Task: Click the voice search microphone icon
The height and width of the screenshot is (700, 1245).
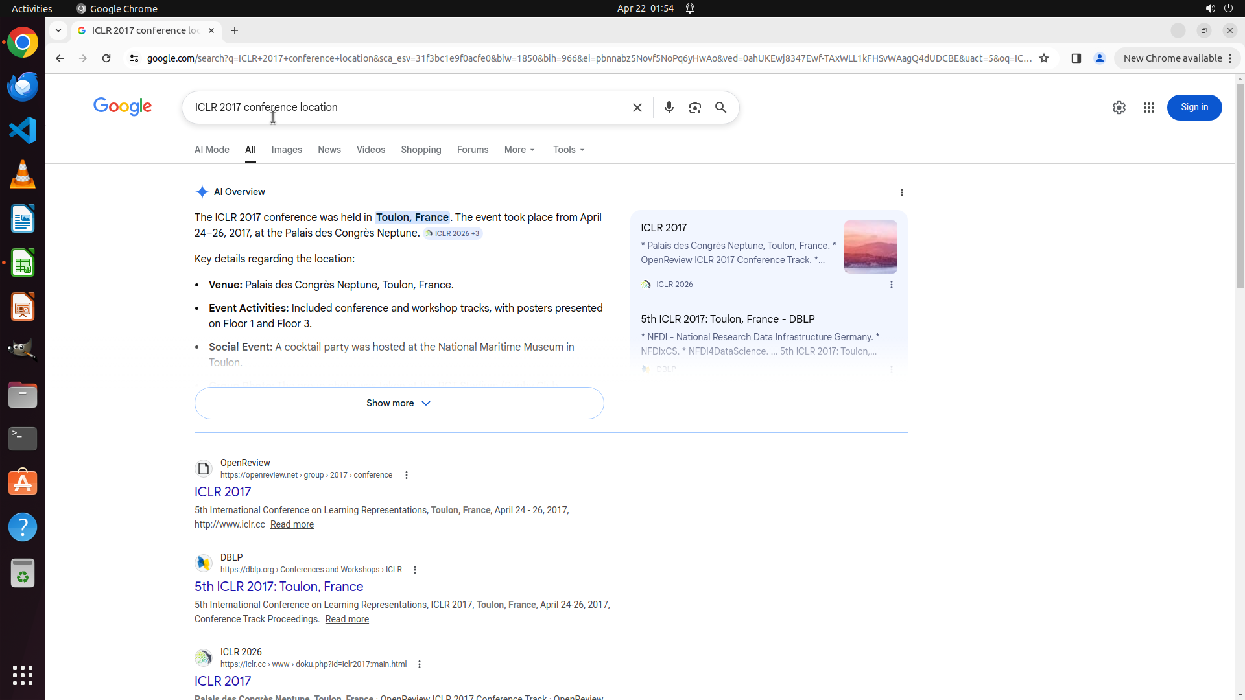Action: coord(669,108)
